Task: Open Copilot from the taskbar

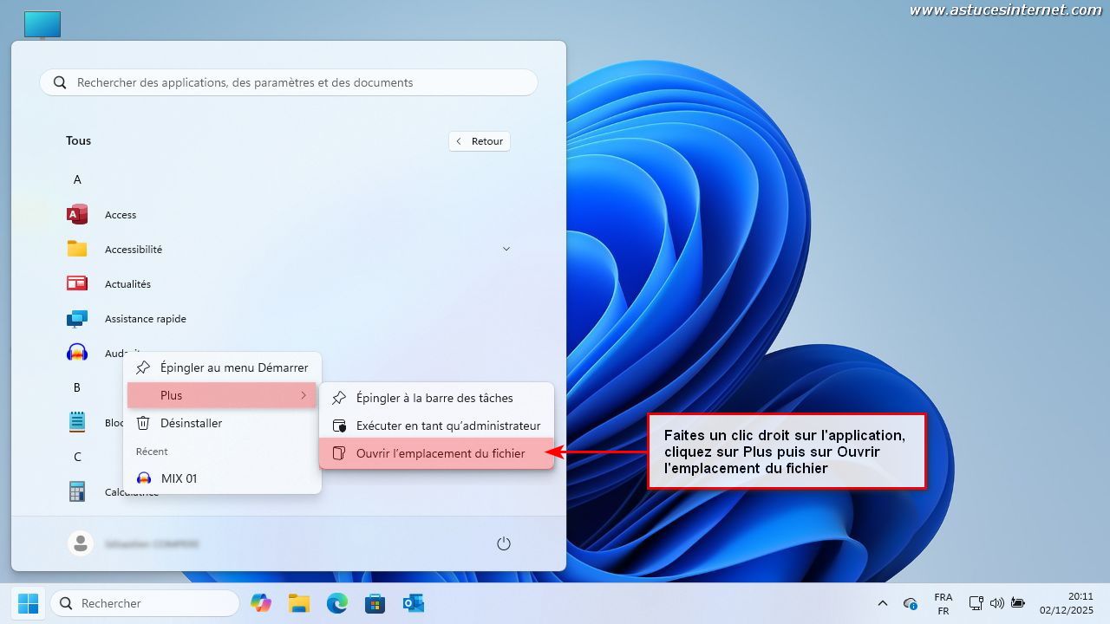Action: pos(261,603)
